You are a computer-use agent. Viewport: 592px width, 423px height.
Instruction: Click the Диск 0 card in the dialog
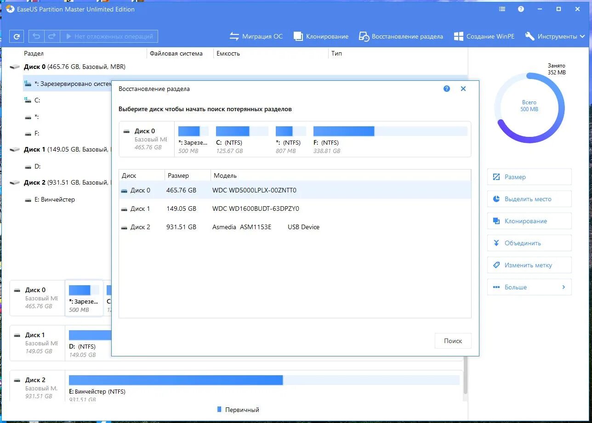[x=147, y=139]
